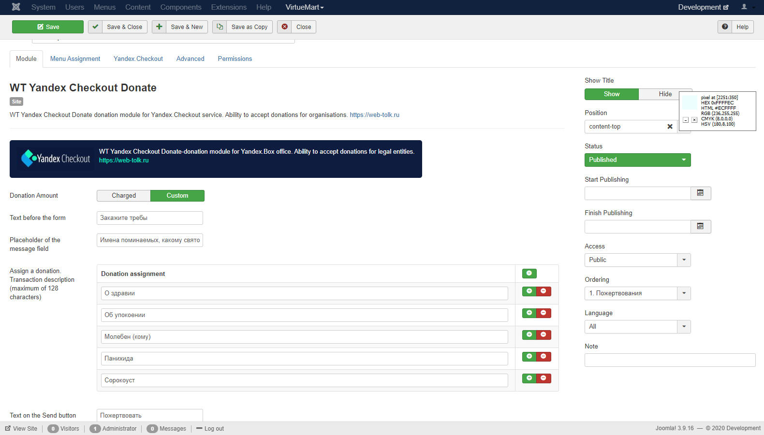The image size is (764, 435).
Task: Open the Content menu
Action: (138, 7)
